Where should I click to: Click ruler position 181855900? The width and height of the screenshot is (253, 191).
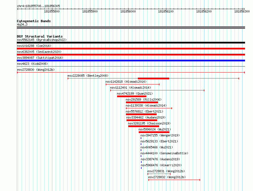90,11
